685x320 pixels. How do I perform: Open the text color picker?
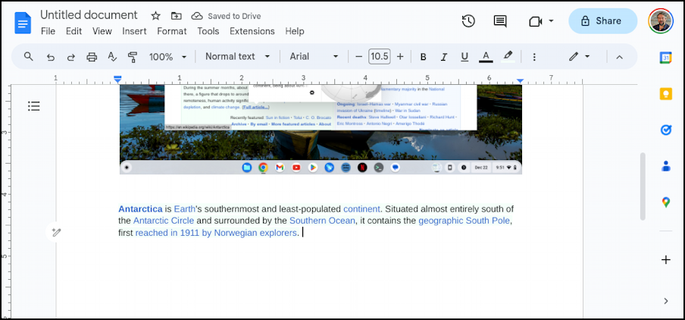[x=486, y=57]
